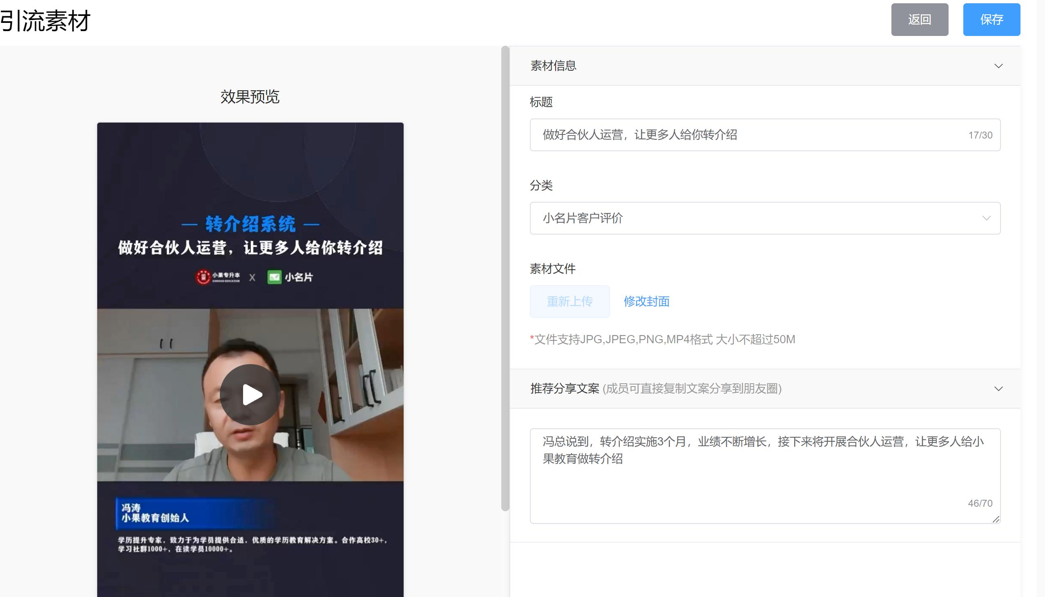Screen dimensions: 1045x597
Task: Click the 17/30 character counter
Action: (x=980, y=135)
